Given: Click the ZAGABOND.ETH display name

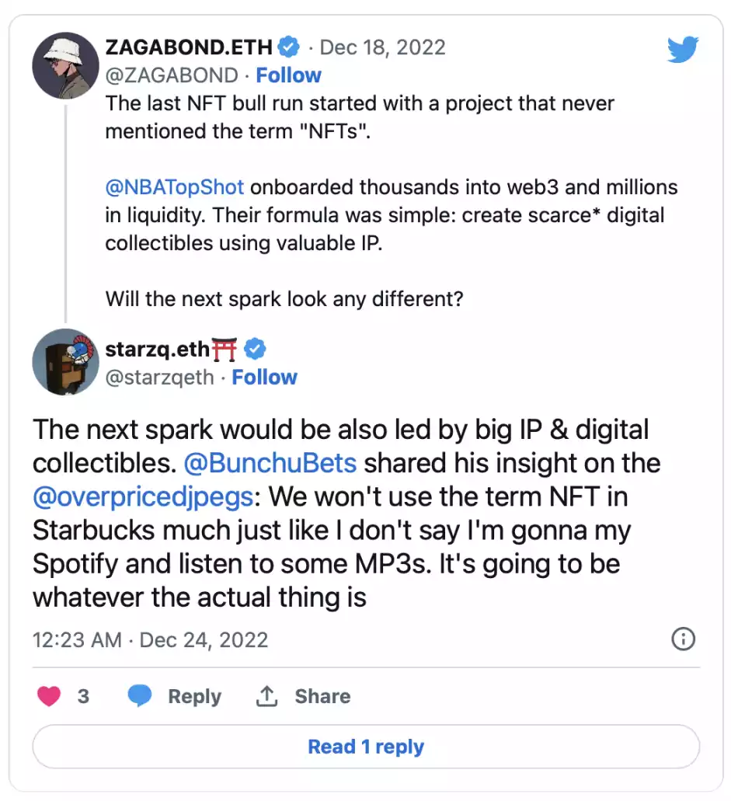Looking at the screenshot, I should pos(188,47).
